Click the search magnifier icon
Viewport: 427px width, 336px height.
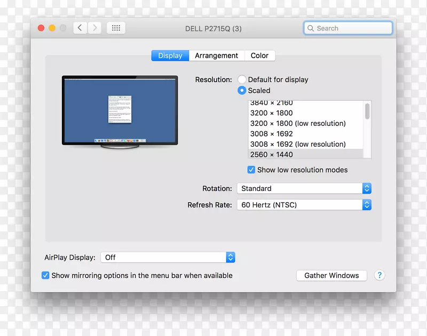[311, 28]
